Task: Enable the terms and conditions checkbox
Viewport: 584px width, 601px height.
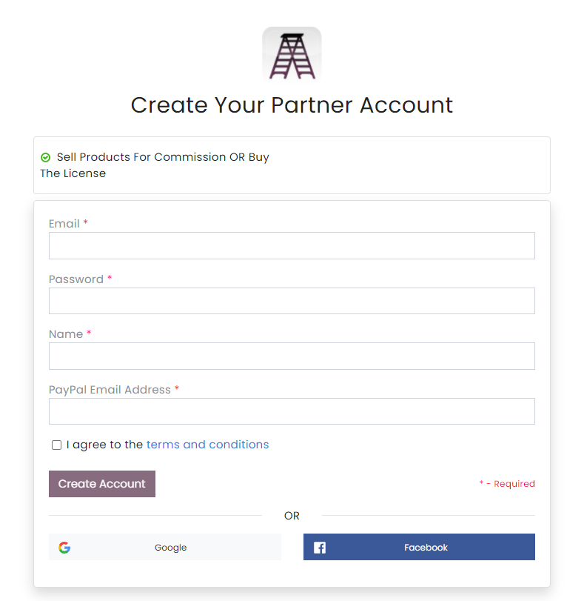Action: pos(56,445)
